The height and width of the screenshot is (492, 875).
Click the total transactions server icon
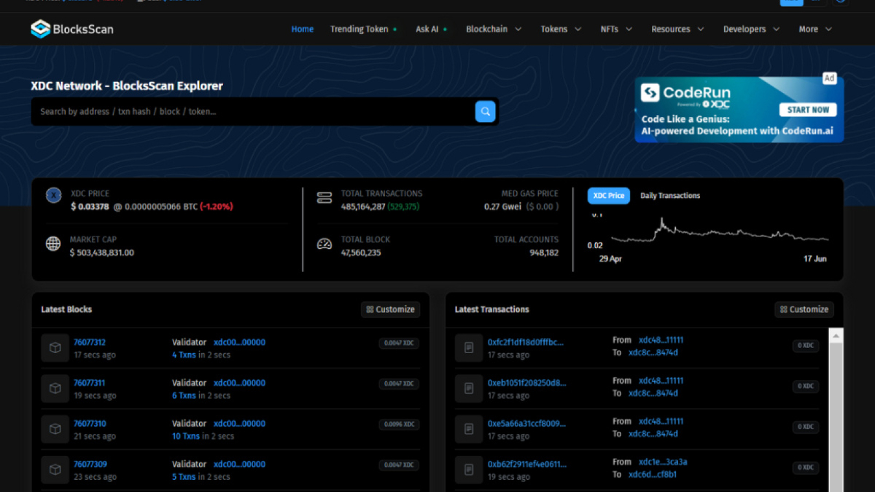(x=324, y=198)
